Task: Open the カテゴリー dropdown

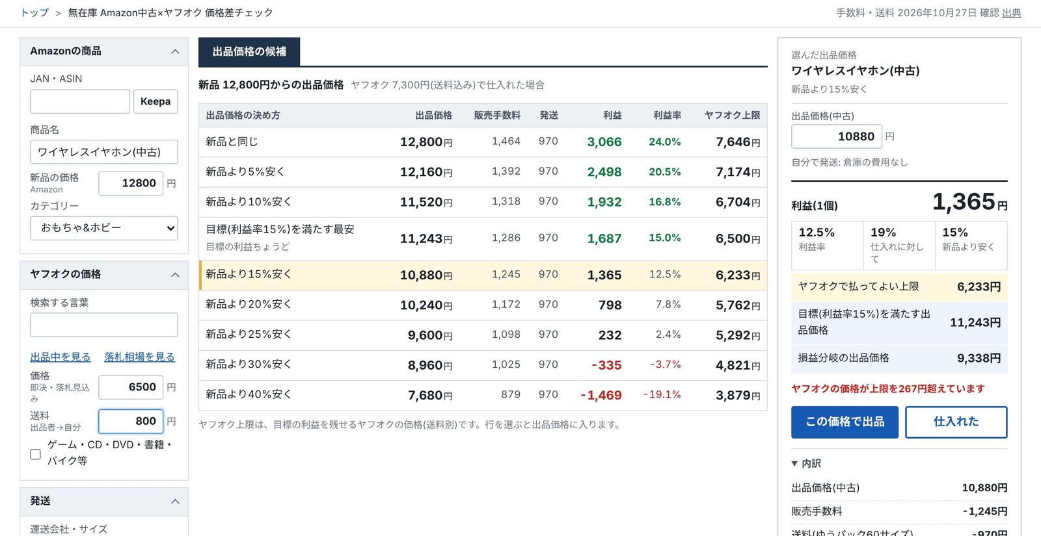Action: [x=104, y=228]
